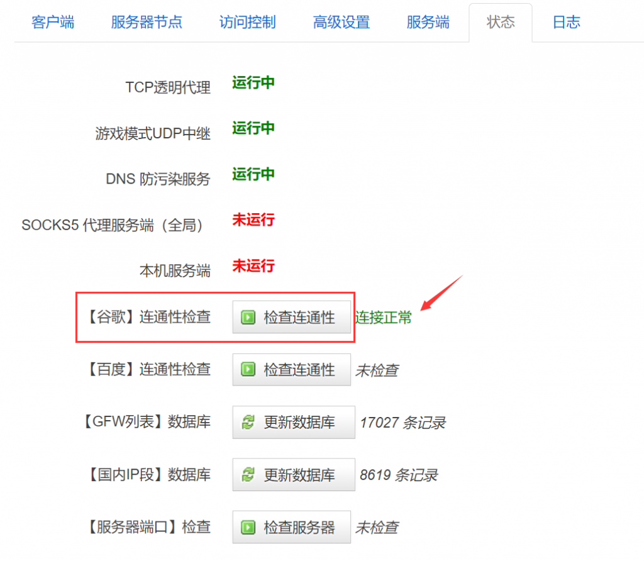
Task: Click 未运行 status for 本机服务端
Action: (253, 266)
